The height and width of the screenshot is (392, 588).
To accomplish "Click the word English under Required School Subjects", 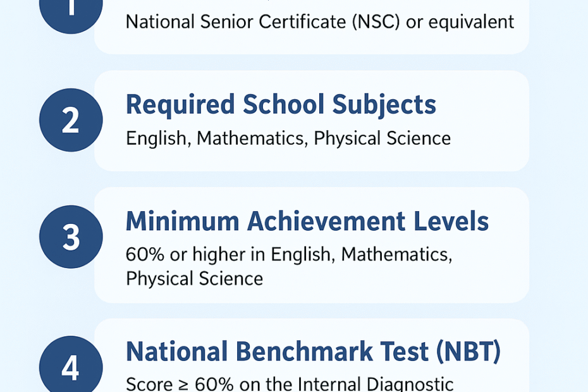I will pos(157,138).
